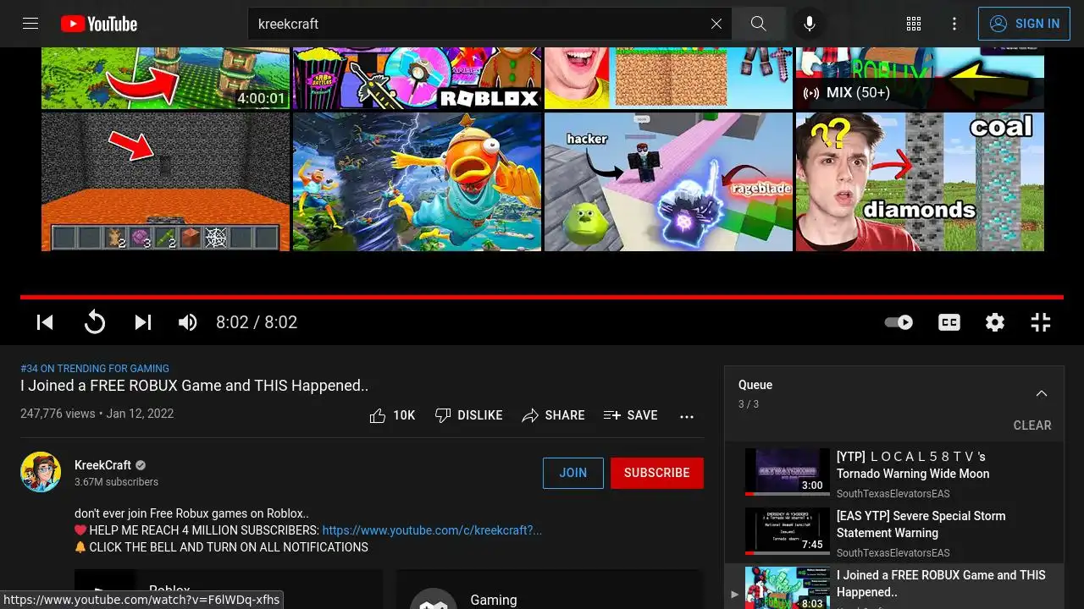Exit full screen mode

(x=1041, y=322)
